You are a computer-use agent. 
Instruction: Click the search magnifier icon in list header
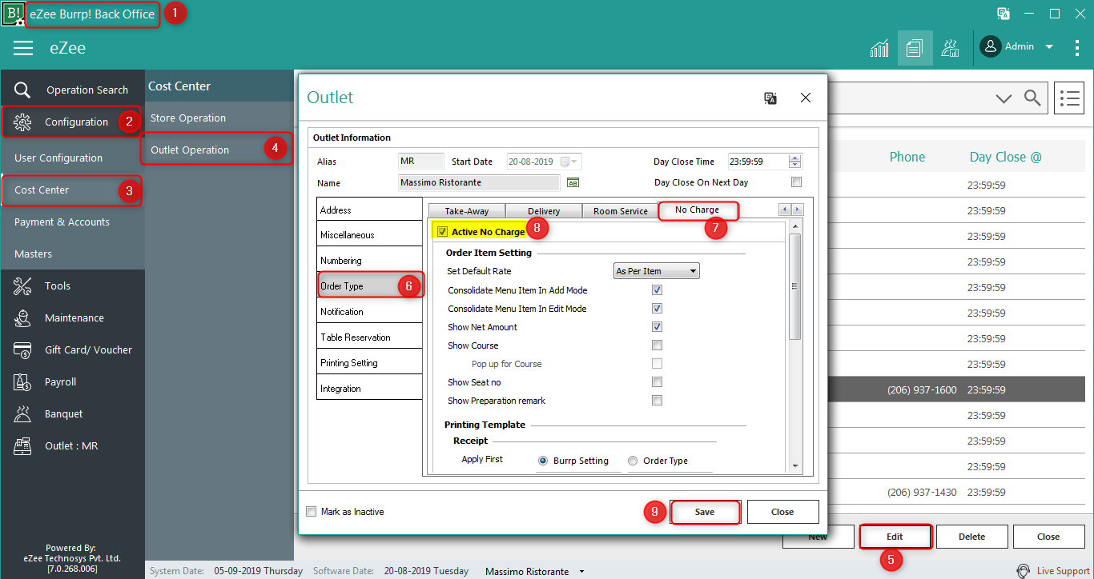1033,98
